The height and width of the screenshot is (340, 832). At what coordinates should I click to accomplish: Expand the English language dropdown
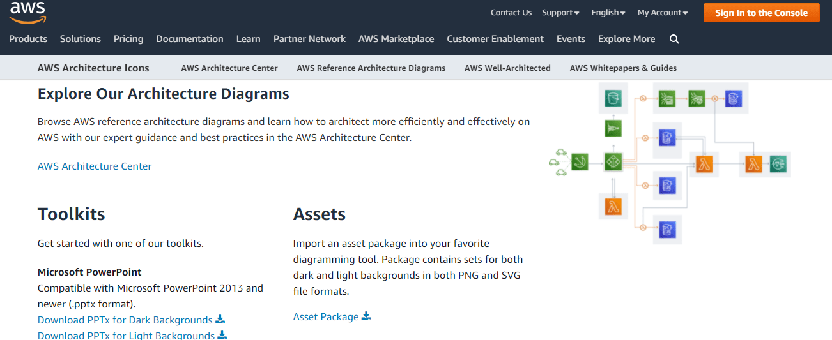coord(608,13)
